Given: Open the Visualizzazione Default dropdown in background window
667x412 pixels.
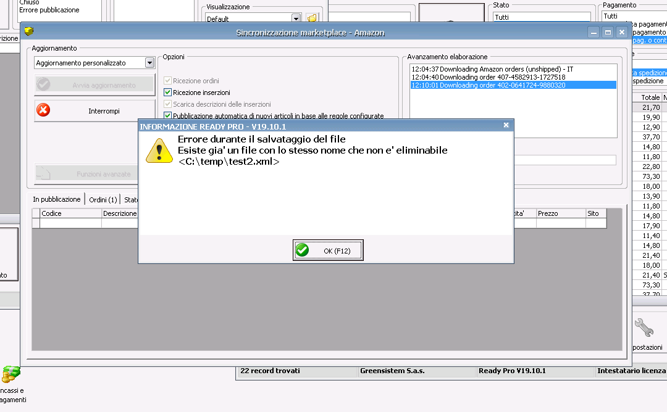Looking at the screenshot, I should pyautogui.click(x=296, y=19).
